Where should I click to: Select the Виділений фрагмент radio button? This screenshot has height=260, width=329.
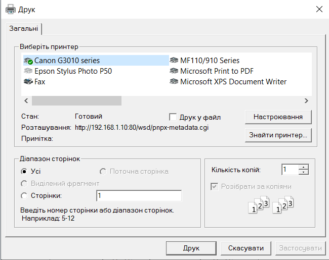tap(24, 184)
